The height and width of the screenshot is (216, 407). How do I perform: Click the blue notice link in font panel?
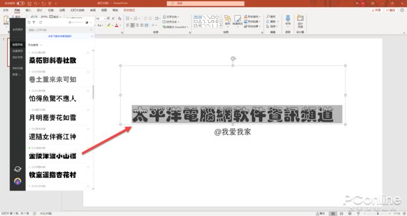(60, 36)
